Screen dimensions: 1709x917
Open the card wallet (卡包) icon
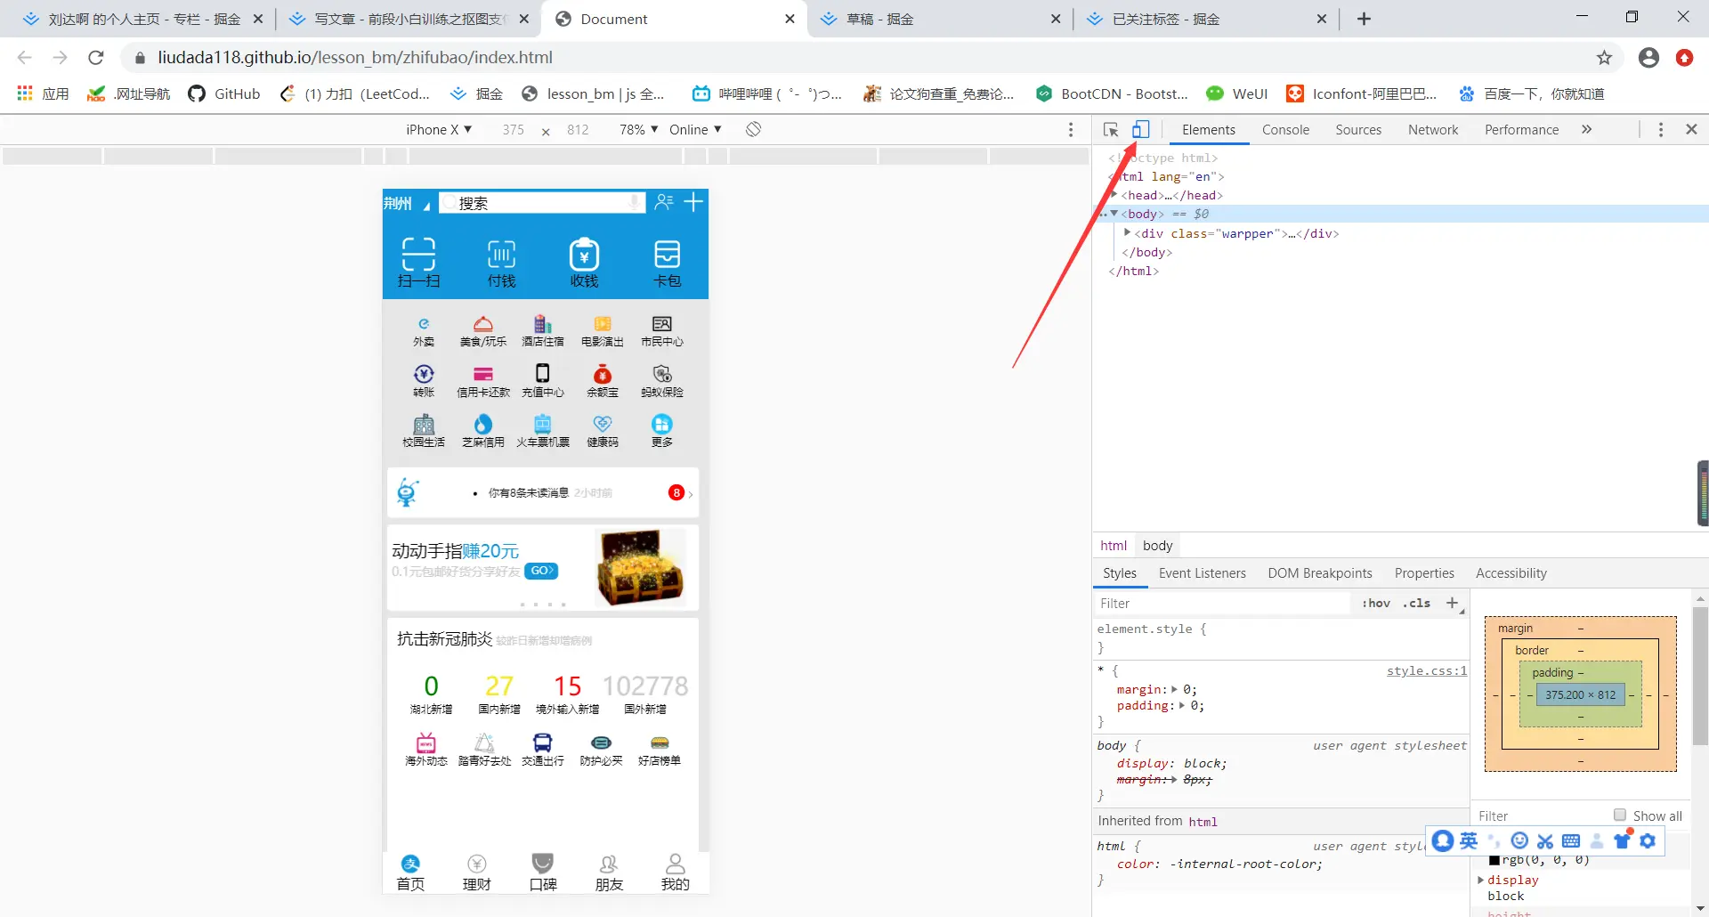[667, 254]
